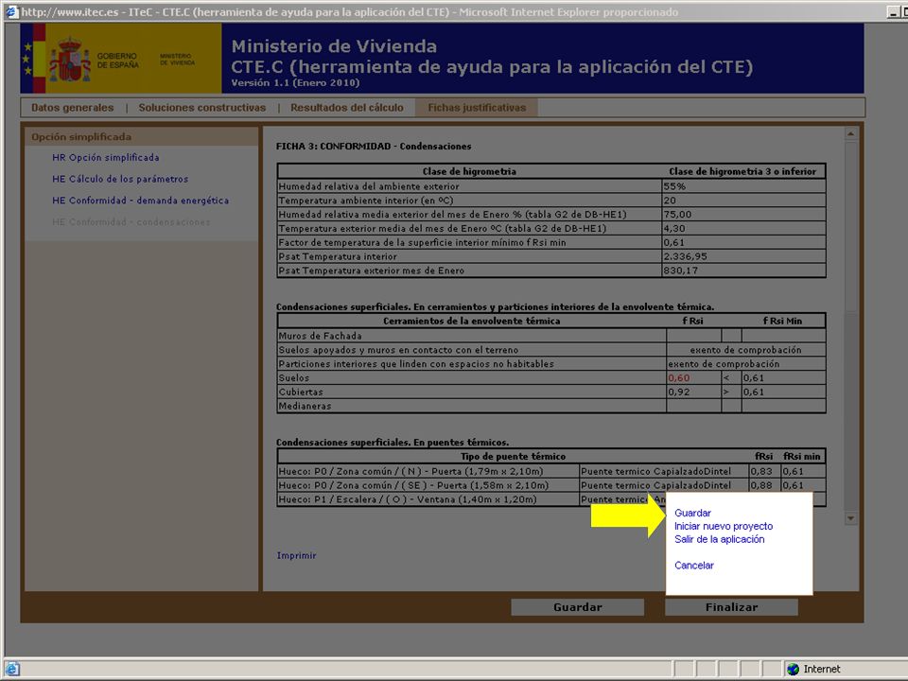The height and width of the screenshot is (681, 908).
Task: Click the Tipo de puente térmico column header
Action: pos(513,456)
